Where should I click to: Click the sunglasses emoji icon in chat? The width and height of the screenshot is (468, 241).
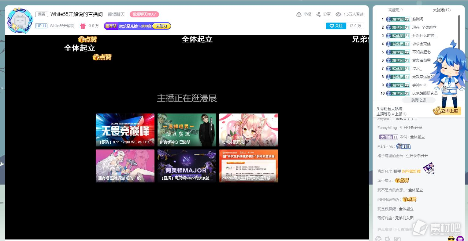[x=451, y=239]
